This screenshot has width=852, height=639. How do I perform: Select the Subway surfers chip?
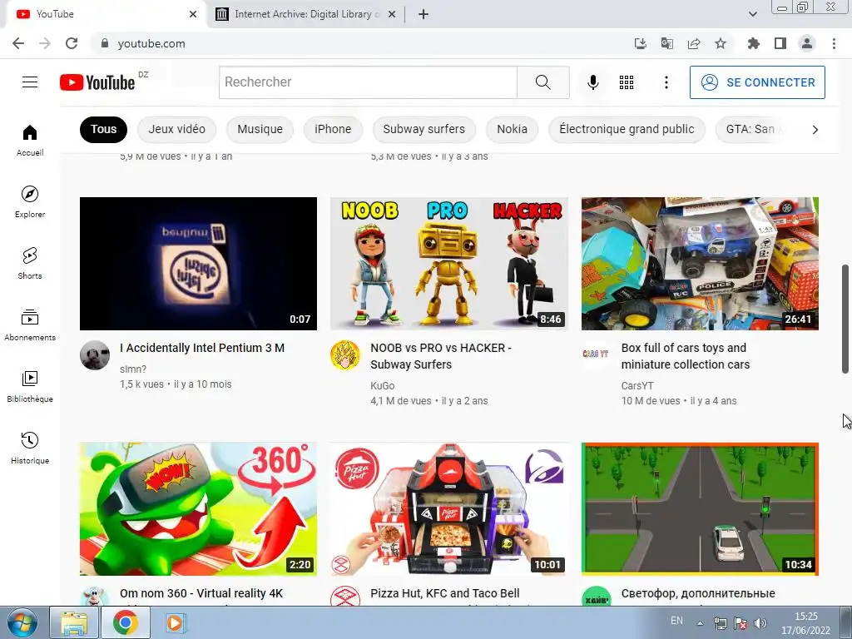pos(424,129)
